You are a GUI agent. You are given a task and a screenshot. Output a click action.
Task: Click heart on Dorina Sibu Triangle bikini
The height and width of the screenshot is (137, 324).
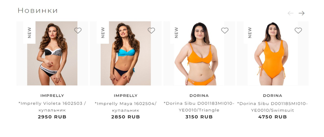point(225,31)
